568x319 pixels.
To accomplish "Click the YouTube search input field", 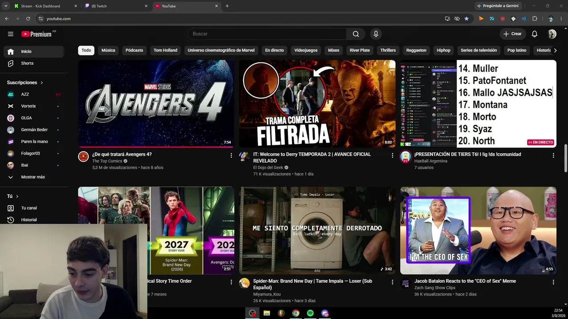I will click(268, 34).
